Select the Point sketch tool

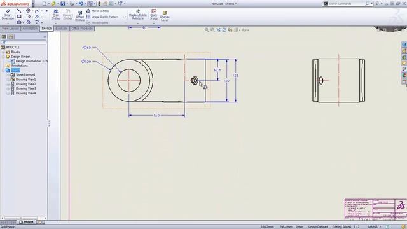pyautogui.click(x=46, y=11)
